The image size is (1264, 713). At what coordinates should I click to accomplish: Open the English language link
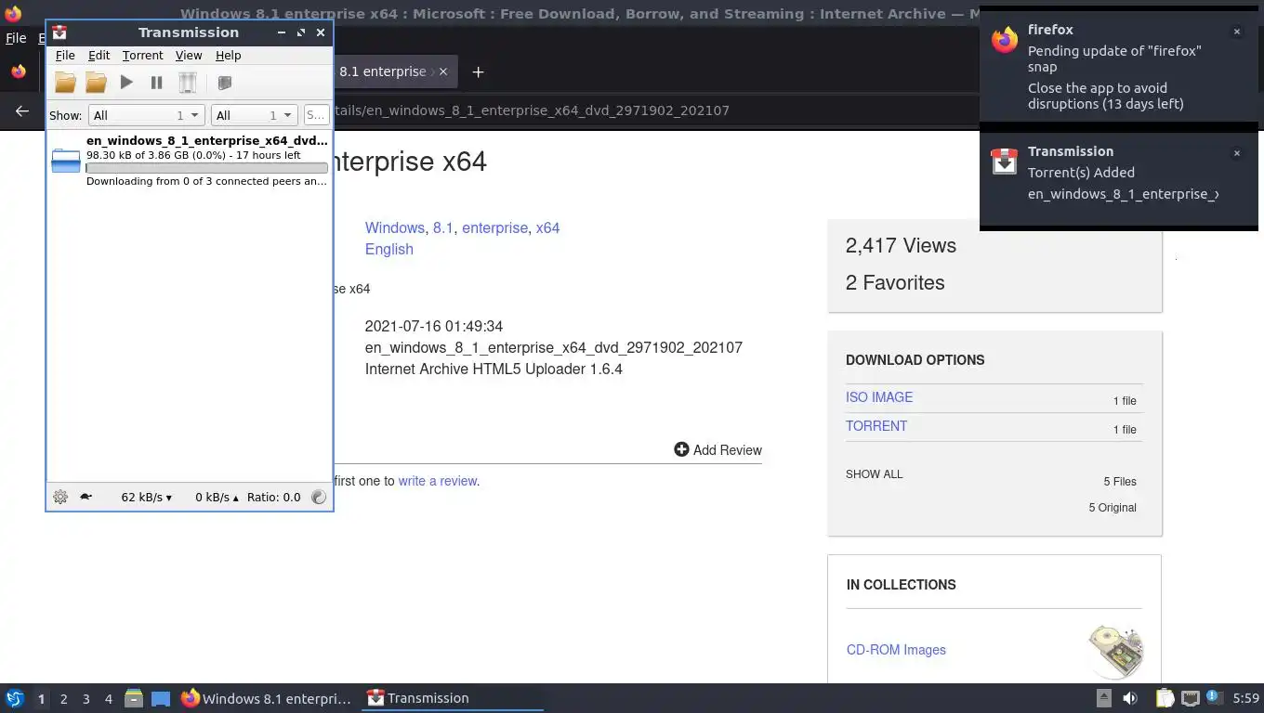(389, 249)
